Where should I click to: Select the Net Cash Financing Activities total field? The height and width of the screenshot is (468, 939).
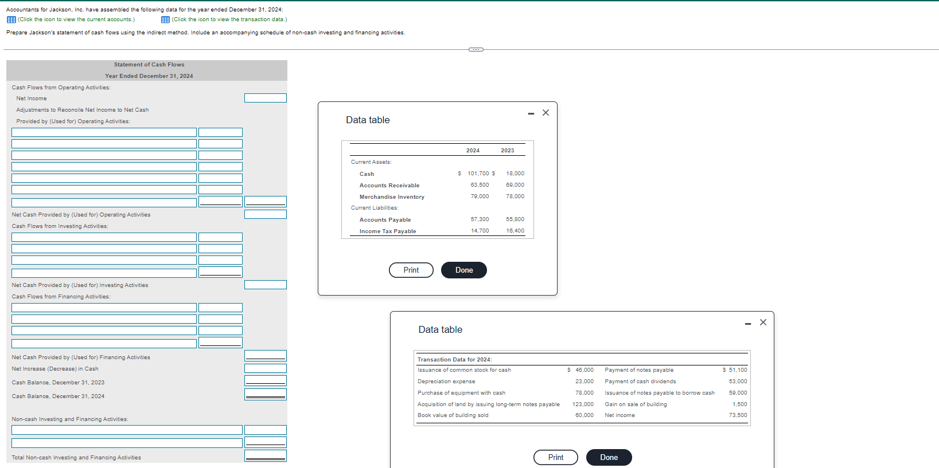[266, 356]
